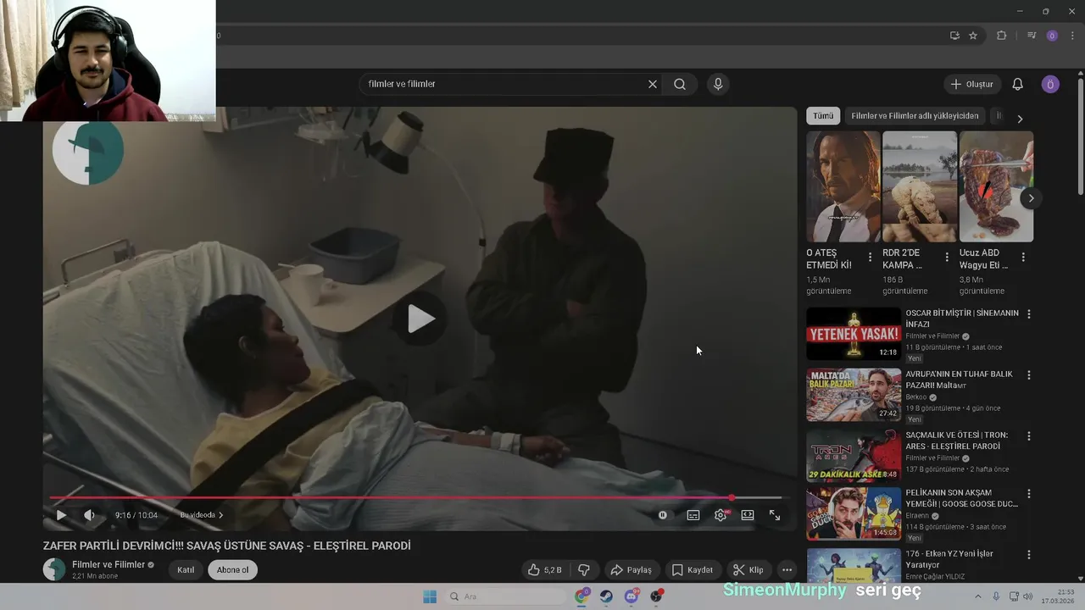Viewport: 1085px width, 610px height.
Task: Click the scrubber dot on progress bar
Action: coord(732,497)
